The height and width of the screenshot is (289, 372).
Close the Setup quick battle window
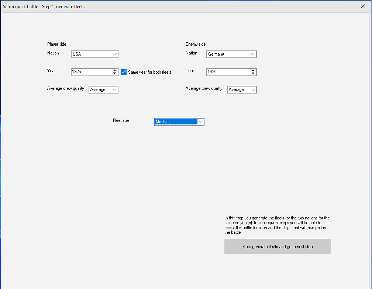(x=363, y=6)
